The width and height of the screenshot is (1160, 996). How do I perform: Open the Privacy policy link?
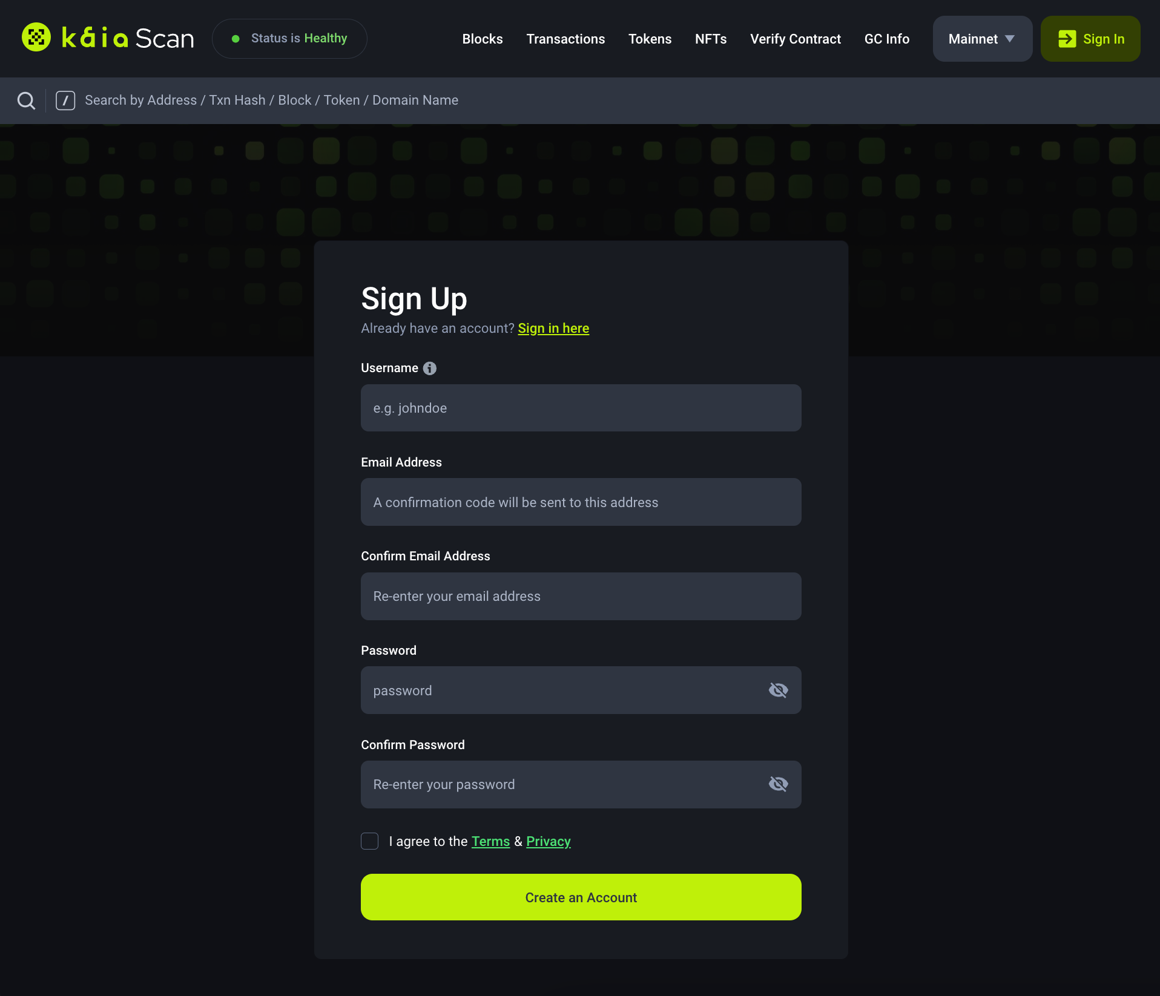point(549,841)
